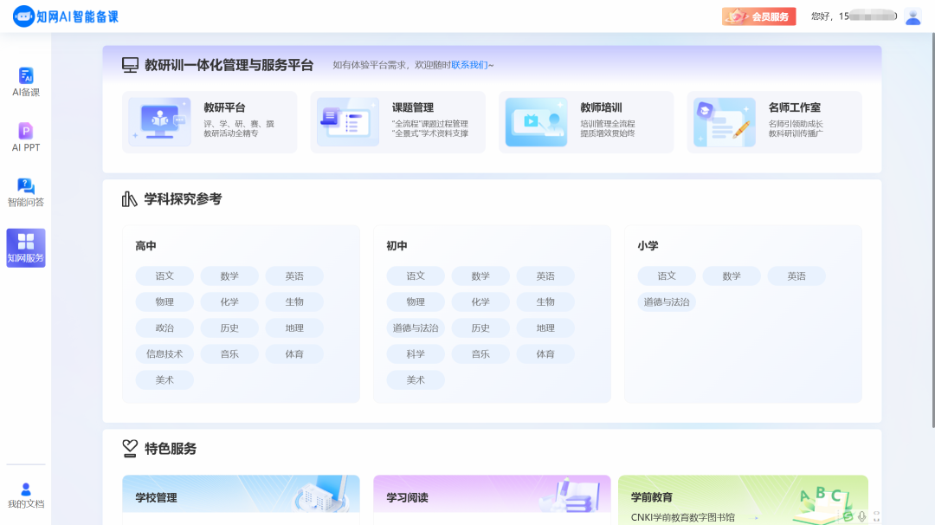Screen dimensions: 935x525
Task: Select 初中 体育 subject
Action: (545, 353)
